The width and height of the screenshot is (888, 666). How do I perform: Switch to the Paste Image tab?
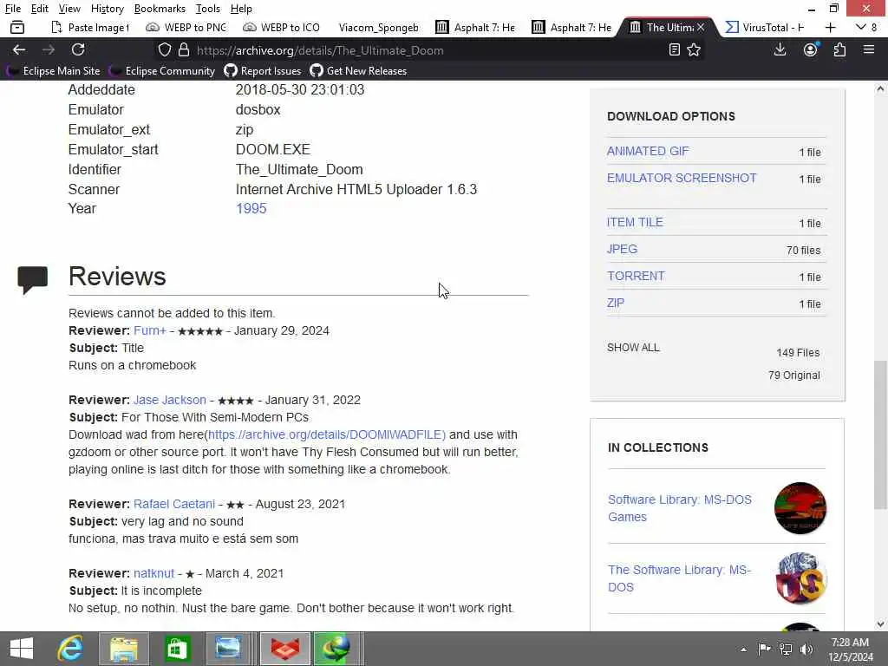pyautogui.click(x=90, y=27)
